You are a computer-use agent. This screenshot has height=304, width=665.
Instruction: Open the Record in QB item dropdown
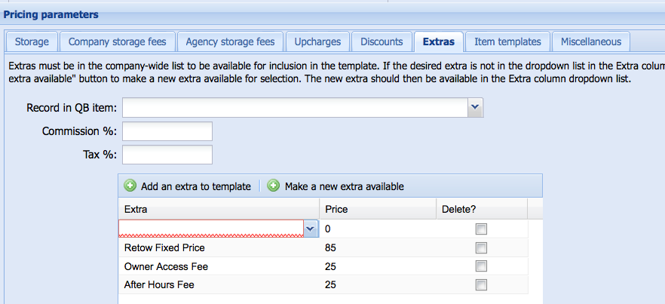(475, 109)
